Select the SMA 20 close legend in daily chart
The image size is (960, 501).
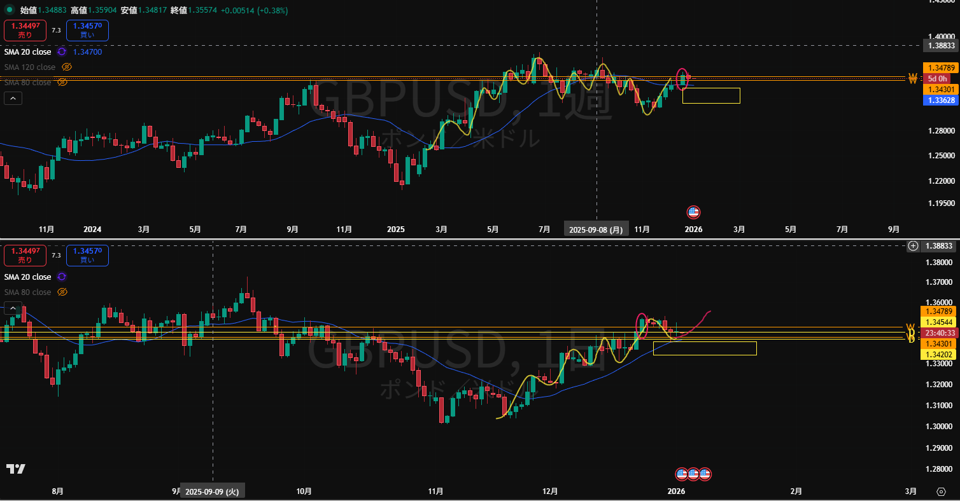point(27,277)
